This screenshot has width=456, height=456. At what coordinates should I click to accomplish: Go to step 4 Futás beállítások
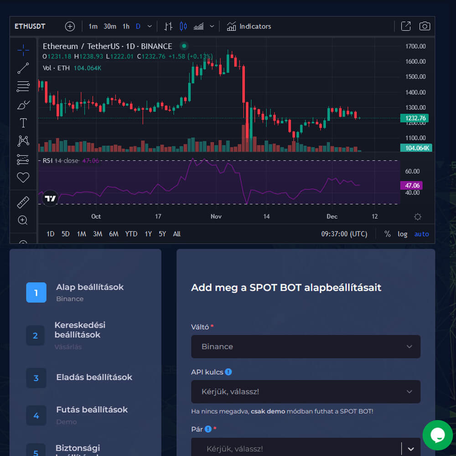(77, 415)
